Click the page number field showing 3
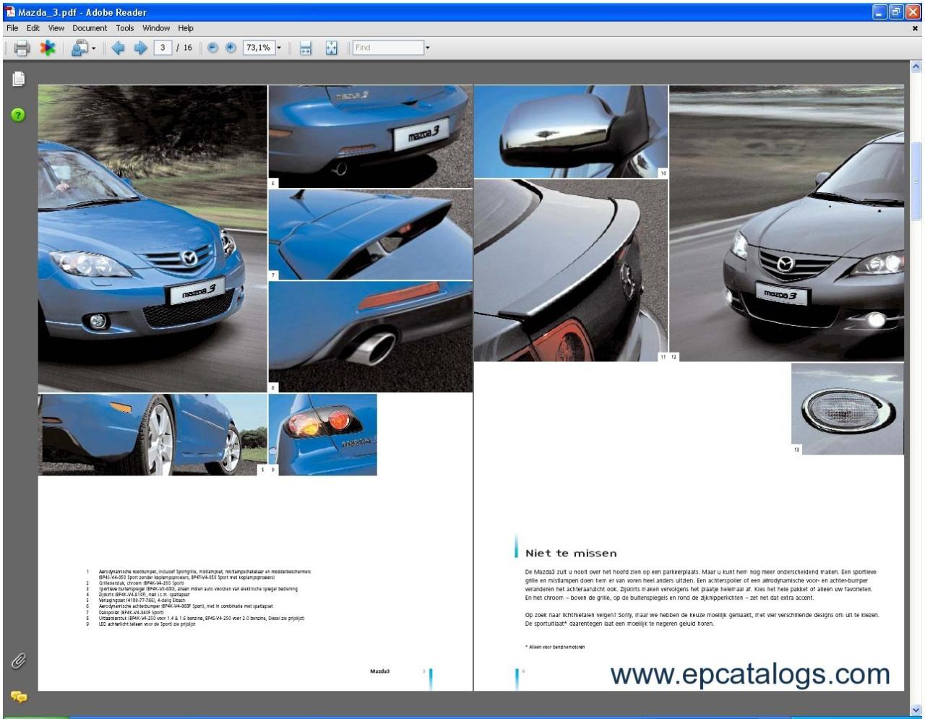The image size is (925, 719). click(x=163, y=48)
